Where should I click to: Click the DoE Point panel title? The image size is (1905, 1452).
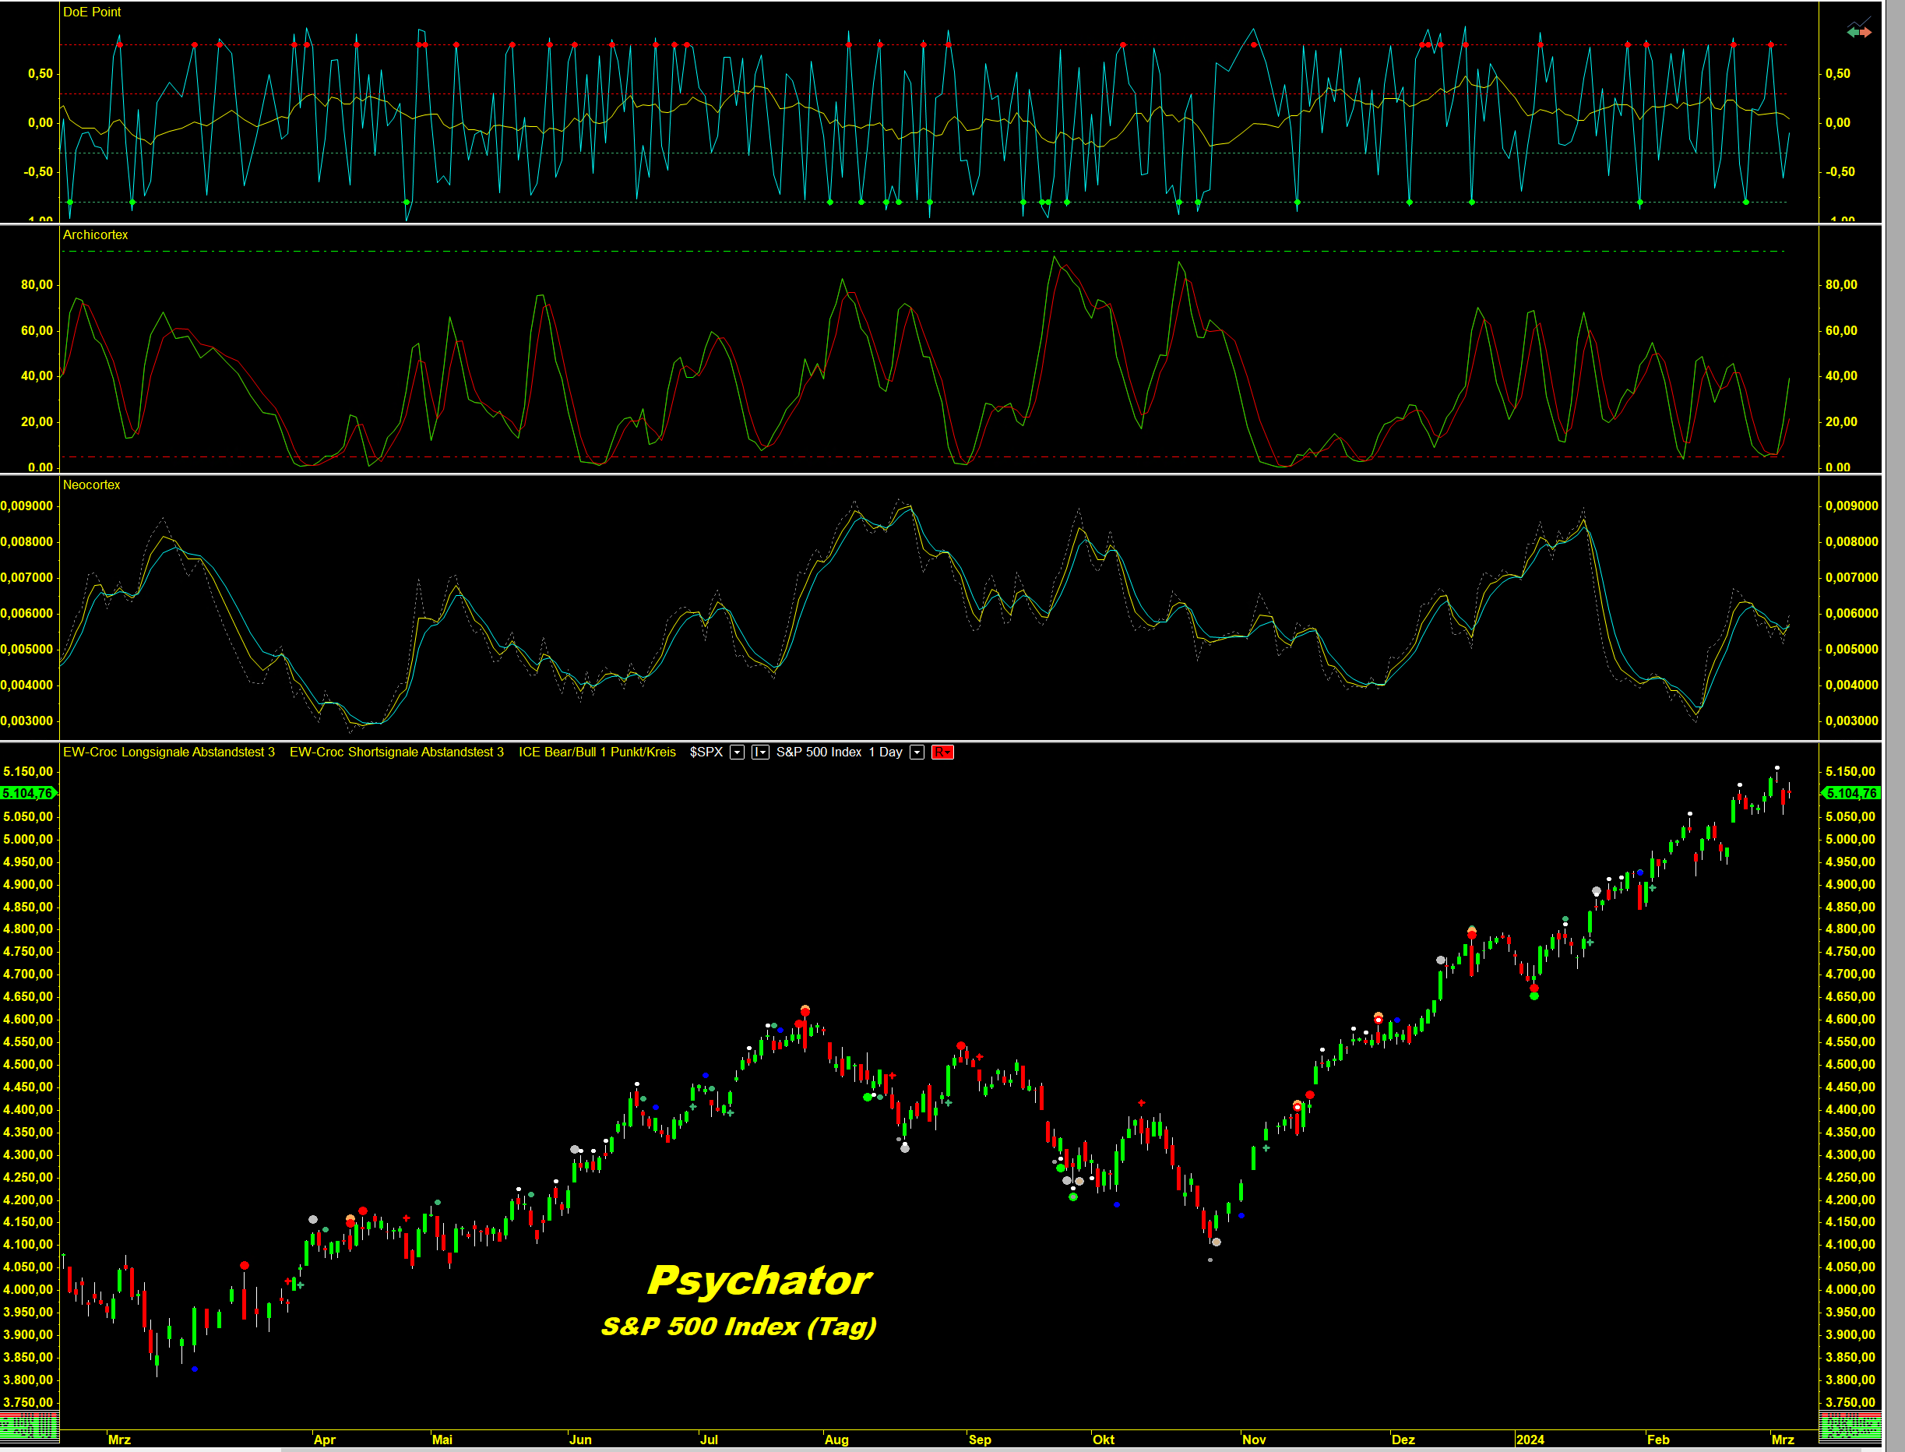(92, 12)
